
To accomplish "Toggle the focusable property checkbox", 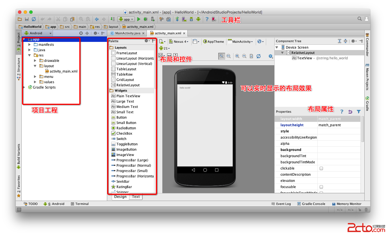I will click(x=321, y=187).
